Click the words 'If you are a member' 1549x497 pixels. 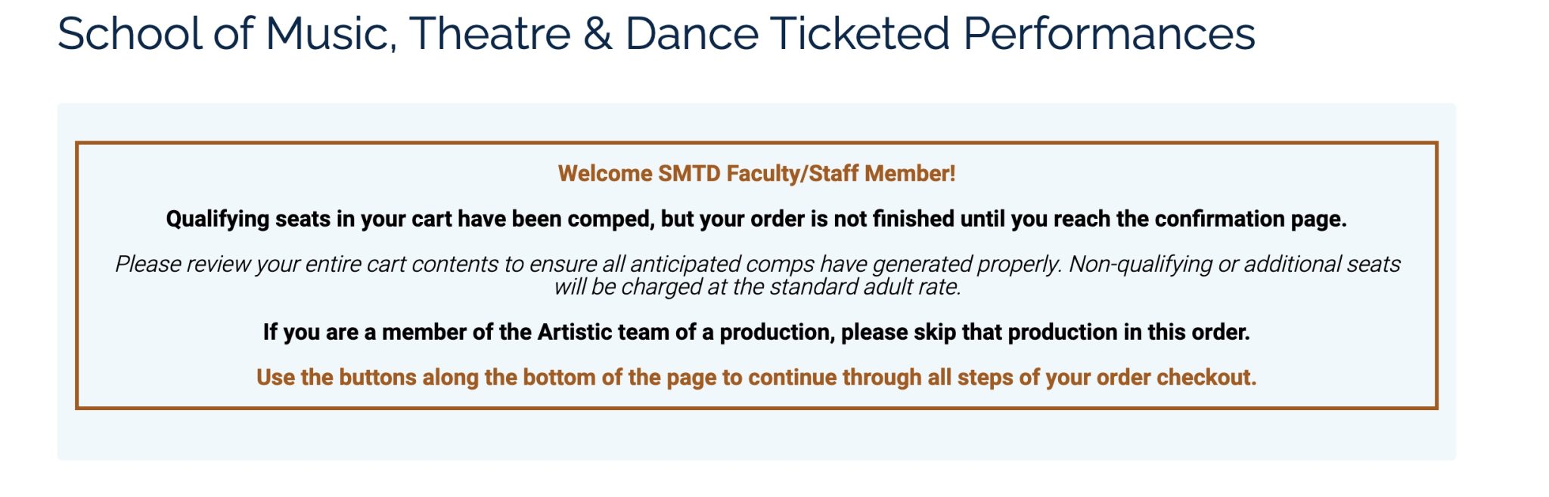click(365, 332)
